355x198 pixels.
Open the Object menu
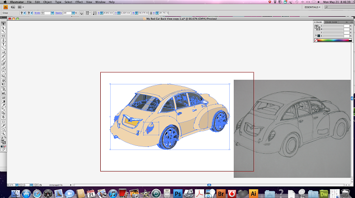point(48,2)
